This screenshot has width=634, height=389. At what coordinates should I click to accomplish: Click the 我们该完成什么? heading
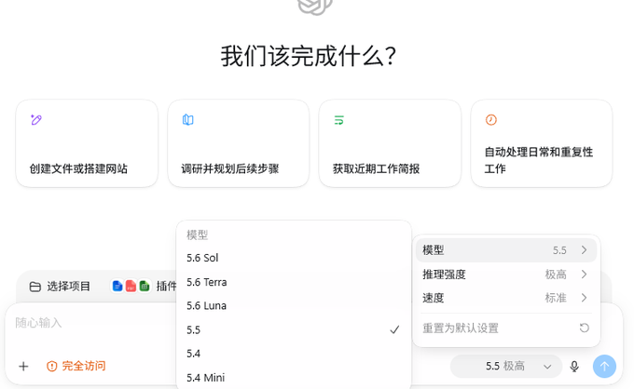(309, 56)
